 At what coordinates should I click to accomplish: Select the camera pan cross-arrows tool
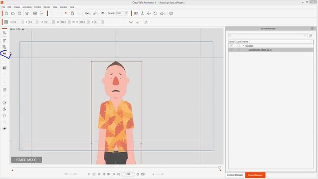(149, 13)
